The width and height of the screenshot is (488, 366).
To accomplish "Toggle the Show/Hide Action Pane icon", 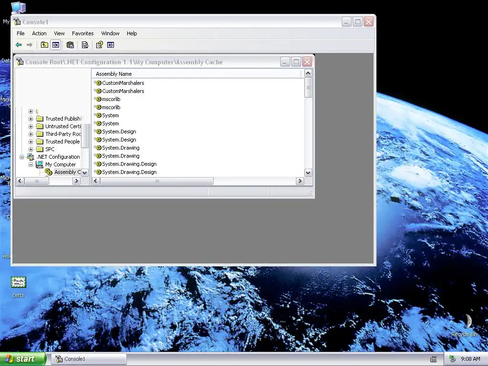I will (111, 45).
